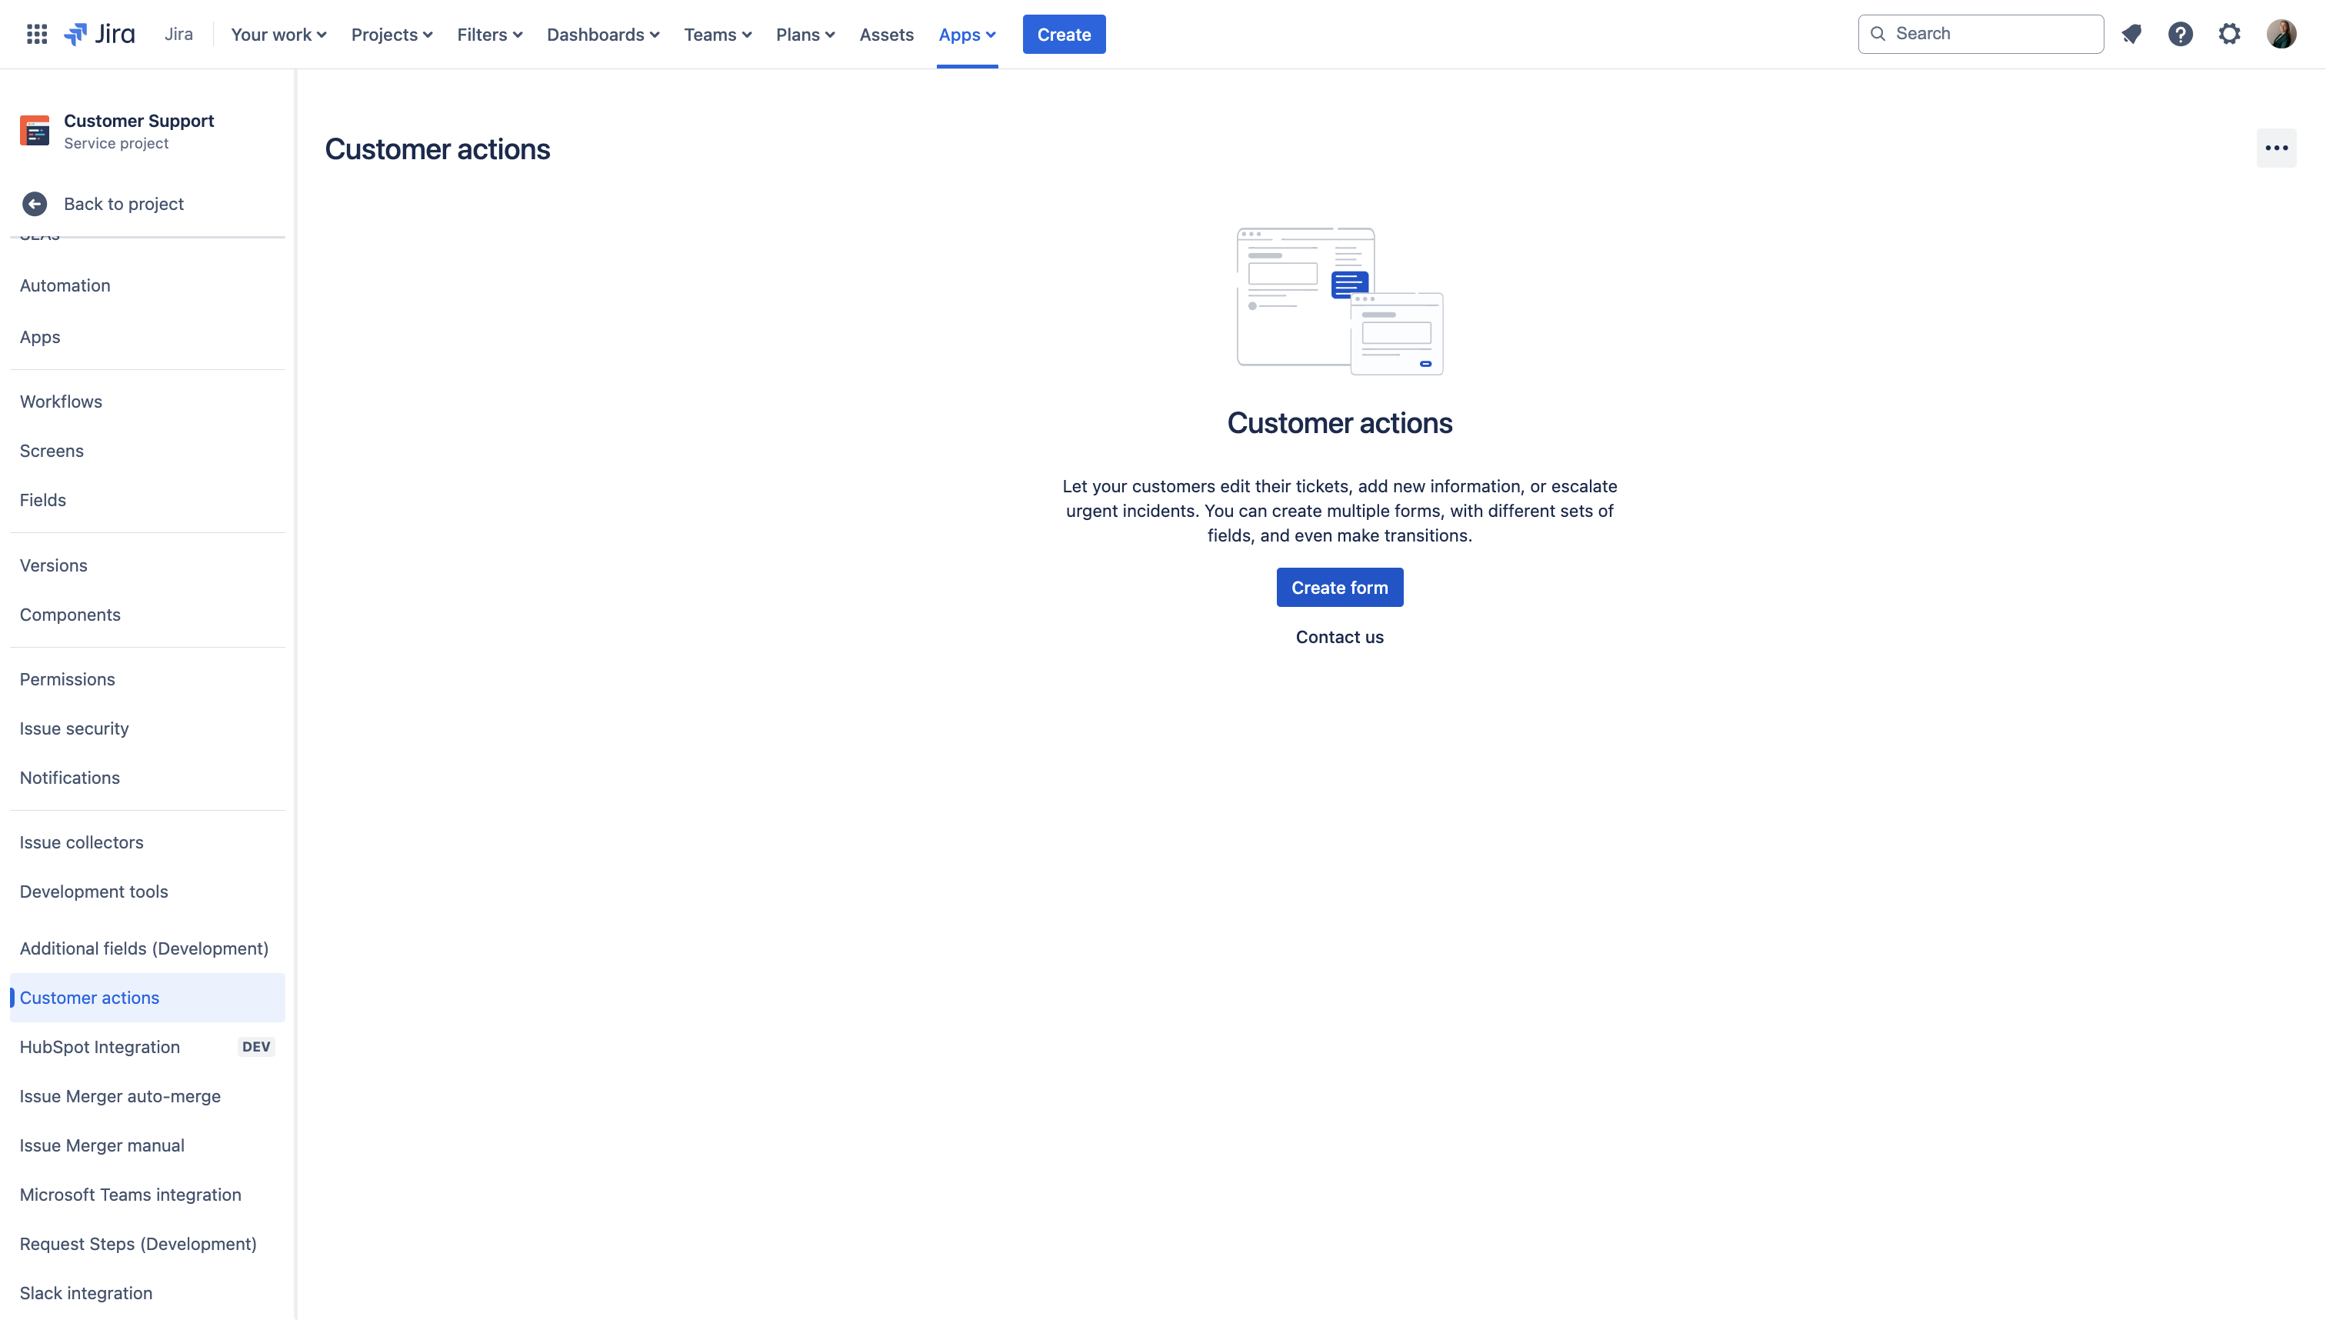The height and width of the screenshot is (1320, 2326).
Task: Click the Jira logo icon
Action: 75,34
